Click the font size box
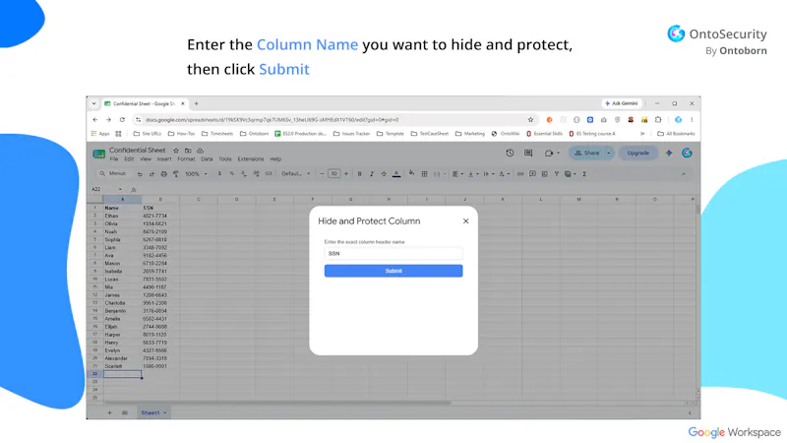The width and height of the screenshot is (787, 443). pyautogui.click(x=333, y=174)
